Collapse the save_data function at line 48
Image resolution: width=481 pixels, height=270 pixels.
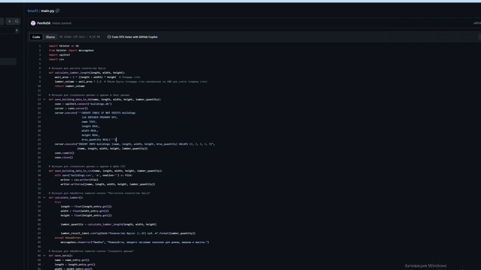point(44,256)
